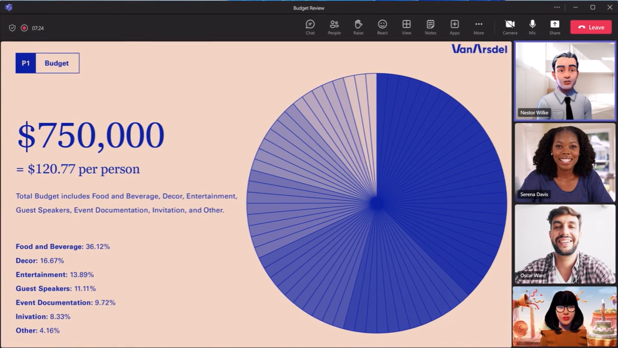Raise your hand in the meeting
The width and height of the screenshot is (618, 348).
pyautogui.click(x=358, y=27)
